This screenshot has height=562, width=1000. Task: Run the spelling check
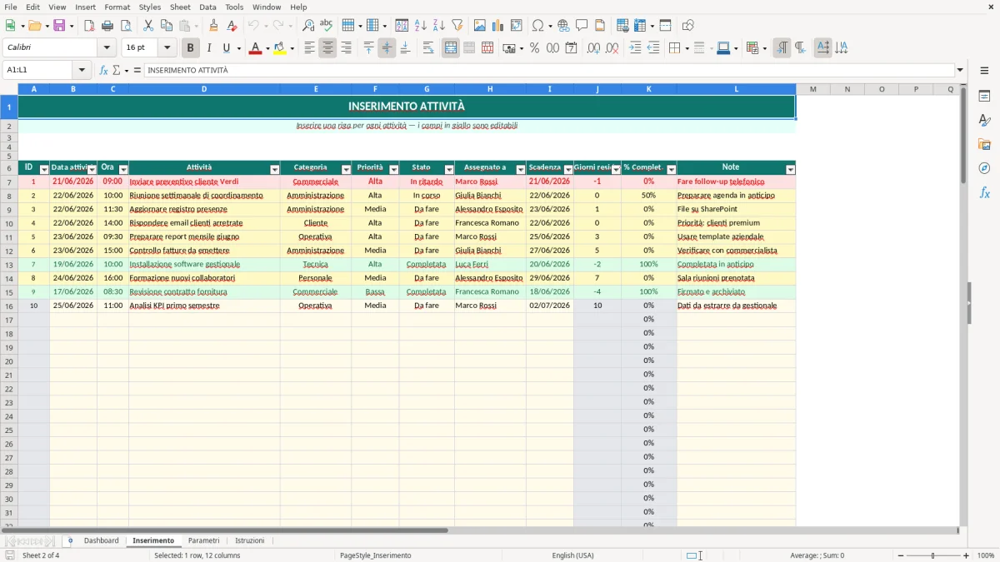click(327, 26)
